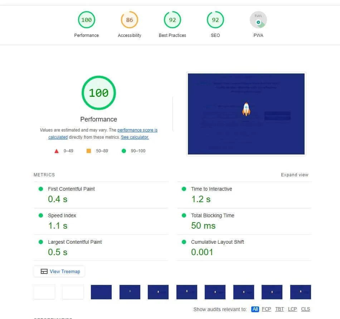Filter audits relevant to CLS

tap(306, 309)
